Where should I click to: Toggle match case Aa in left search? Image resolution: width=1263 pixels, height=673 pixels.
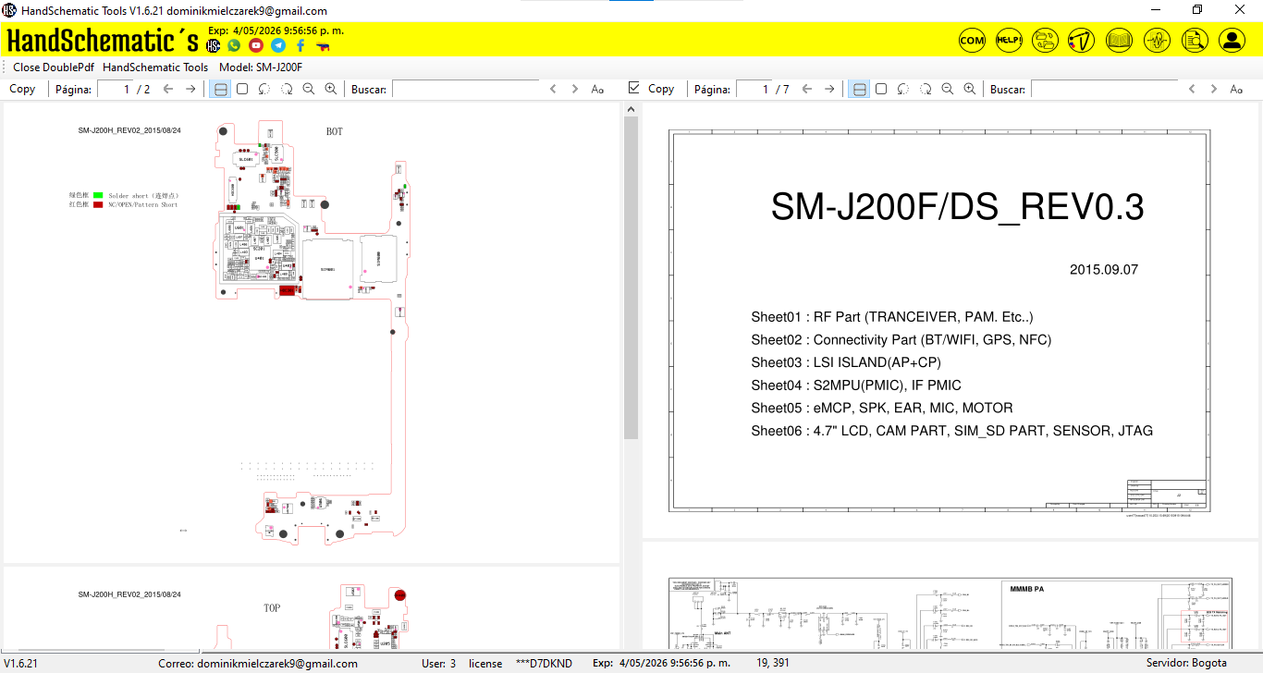tap(597, 89)
